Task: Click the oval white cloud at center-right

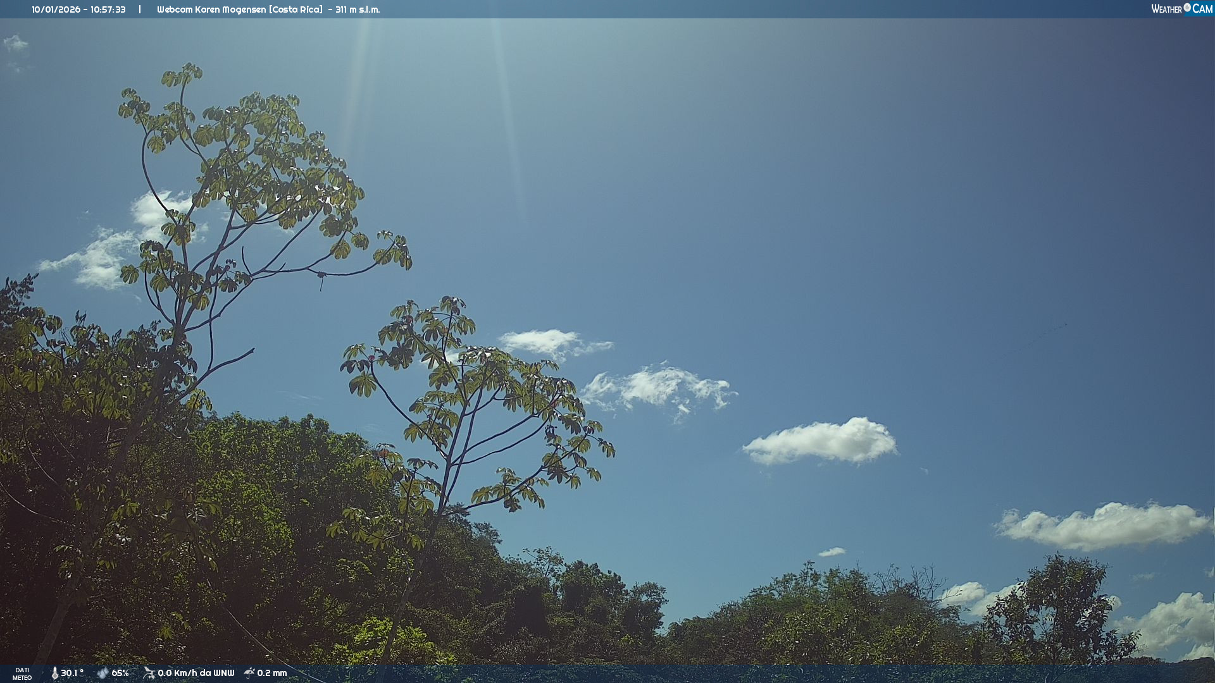Action: coord(821,441)
